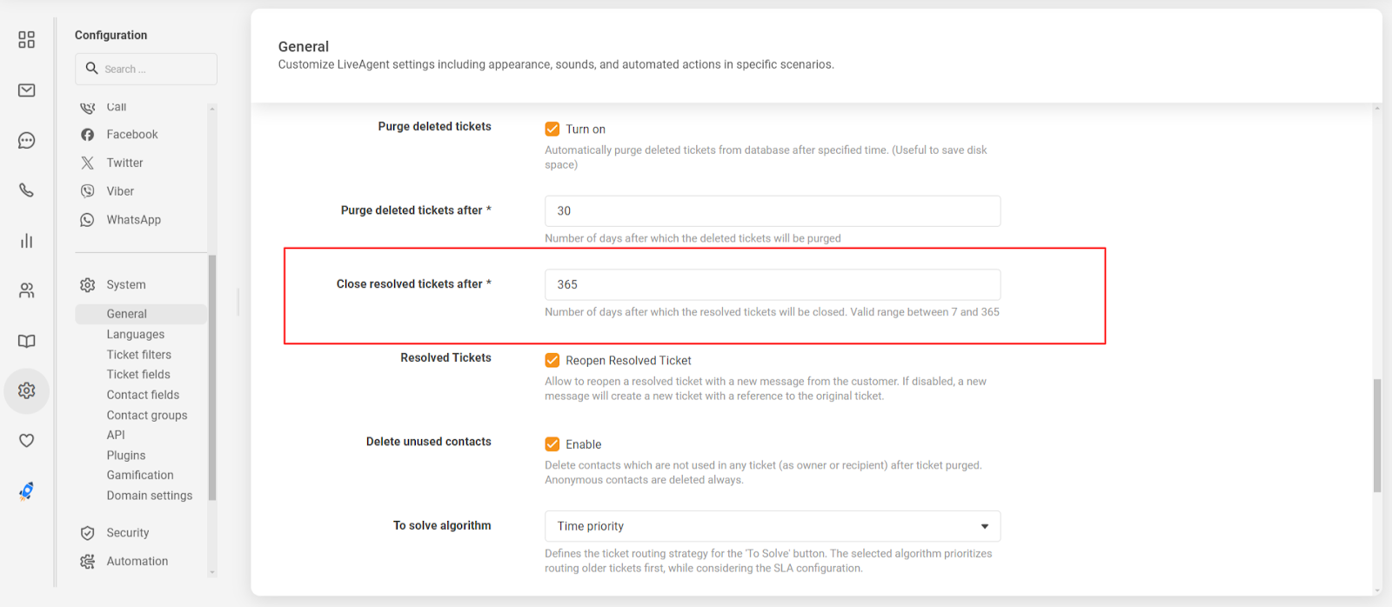Open the dashboard grid icon
This screenshot has width=1392, height=607.
(27, 40)
